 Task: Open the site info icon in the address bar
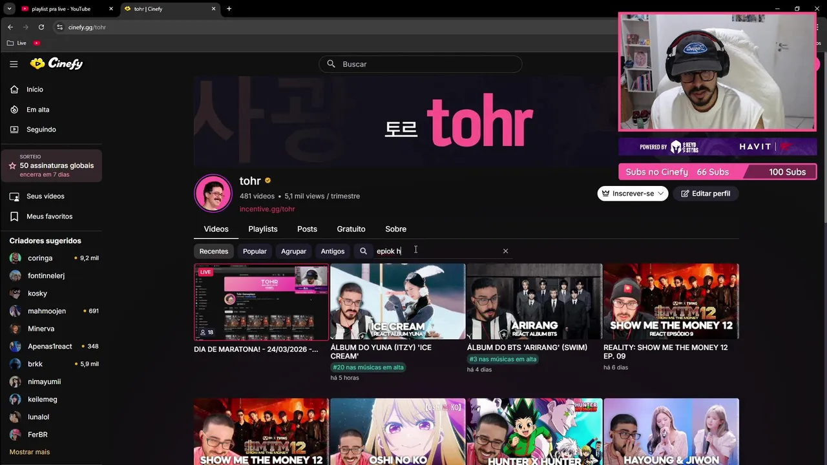tap(59, 27)
